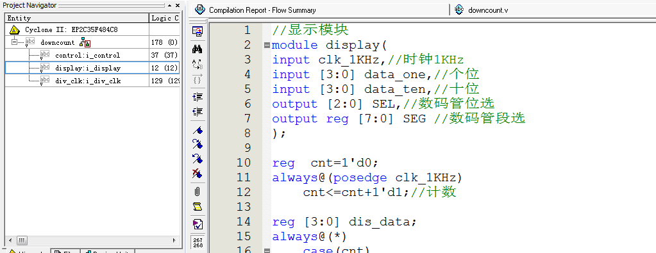
Task: Click the Logic Cells column header
Action: 164,18
